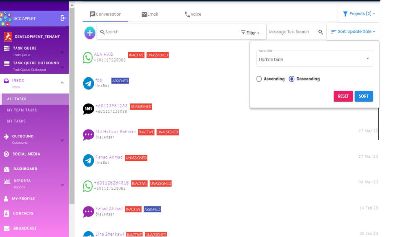Switch to the Email tab
Viewport: 418px width, 237px height.
pos(149,14)
